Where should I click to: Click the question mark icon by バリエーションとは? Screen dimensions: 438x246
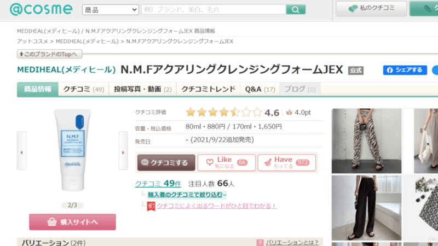(260, 243)
